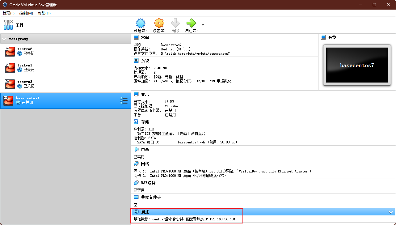
Task: Select testvm2 Red Hat icon
Action: (10, 51)
